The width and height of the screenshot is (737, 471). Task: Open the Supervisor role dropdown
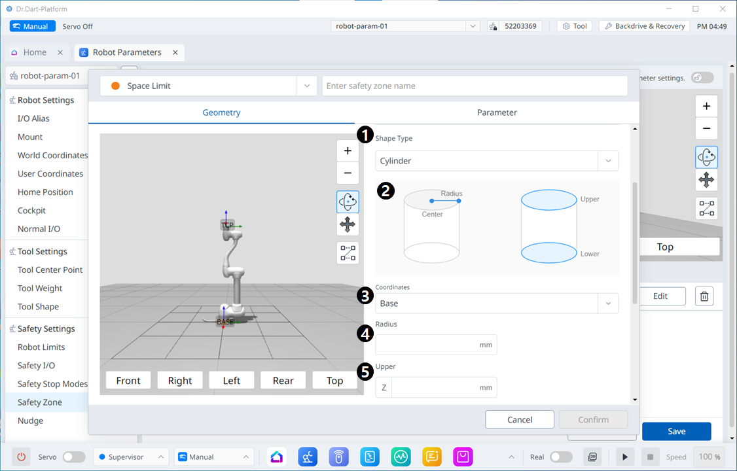[131, 457]
